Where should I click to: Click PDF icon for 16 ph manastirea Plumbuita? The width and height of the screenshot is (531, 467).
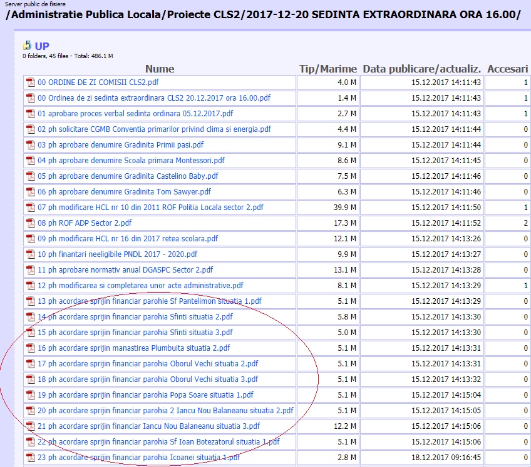click(x=30, y=348)
